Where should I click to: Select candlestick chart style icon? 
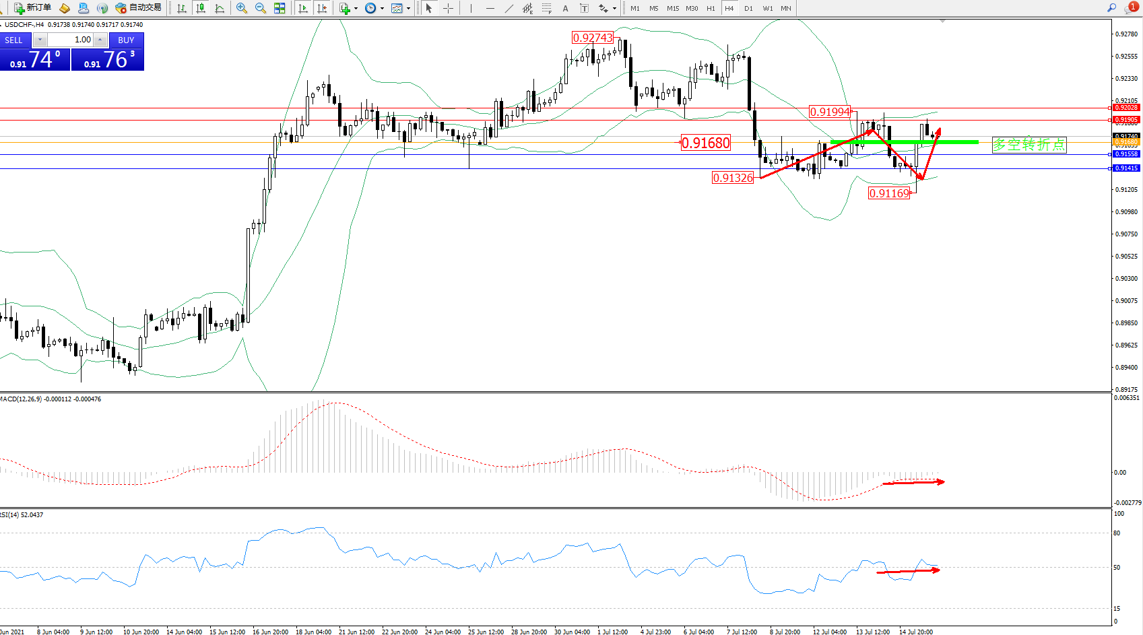(x=201, y=8)
